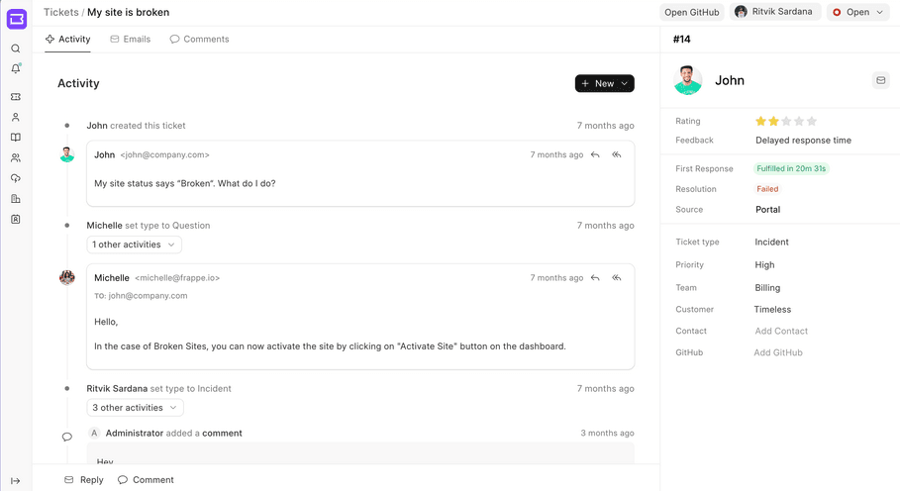Expand 3 other activities
The image size is (900, 491).
coord(135,407)
